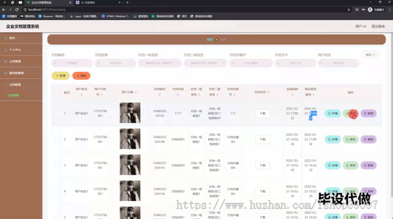Click purple 删除 delete for row 3
The height and width of the screenshot is (219, 393).
(x=369, y=165)
